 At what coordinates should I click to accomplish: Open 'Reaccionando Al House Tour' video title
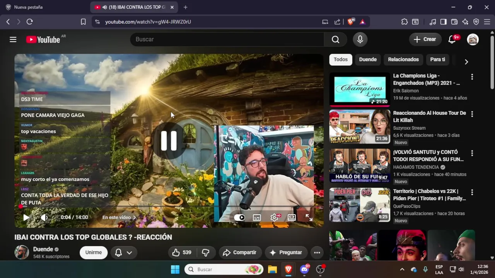tap(430, 117)
